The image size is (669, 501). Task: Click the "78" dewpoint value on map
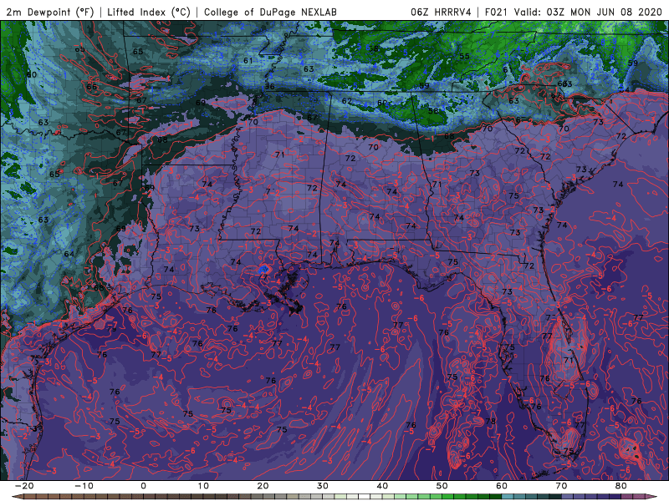tap(490, 422)
